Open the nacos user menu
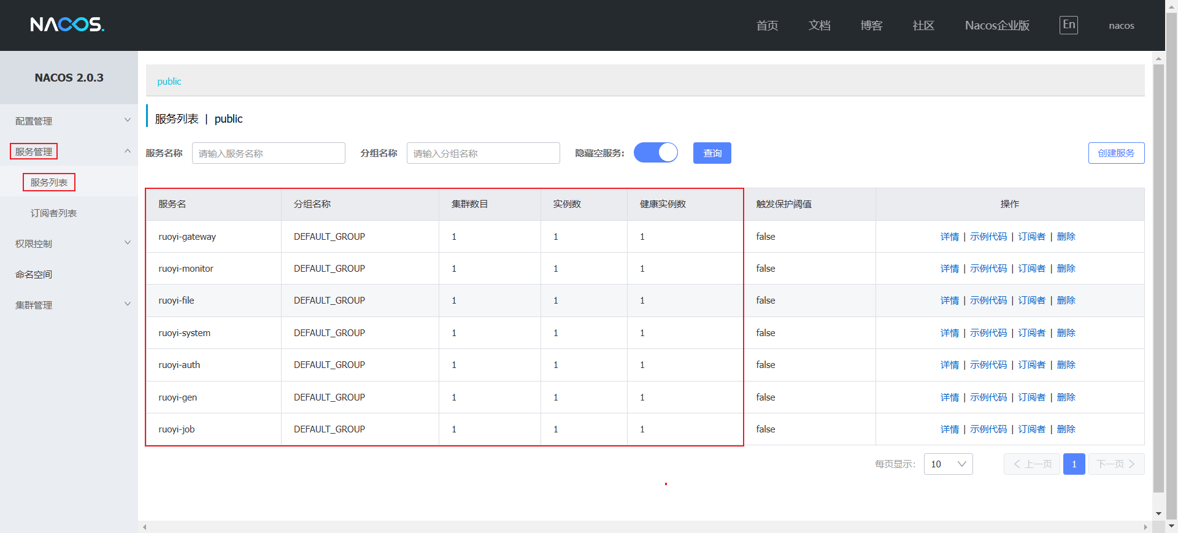1178x533 pixels. pyautogui.click(x=1122, y=25)
